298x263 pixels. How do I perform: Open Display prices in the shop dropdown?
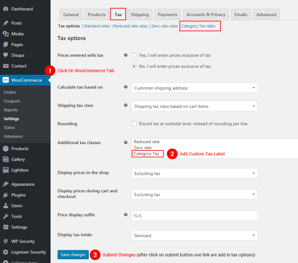194,173
